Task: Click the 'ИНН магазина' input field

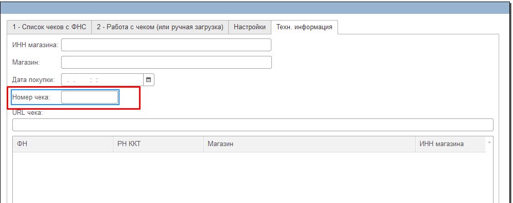Action: point(166,45)
